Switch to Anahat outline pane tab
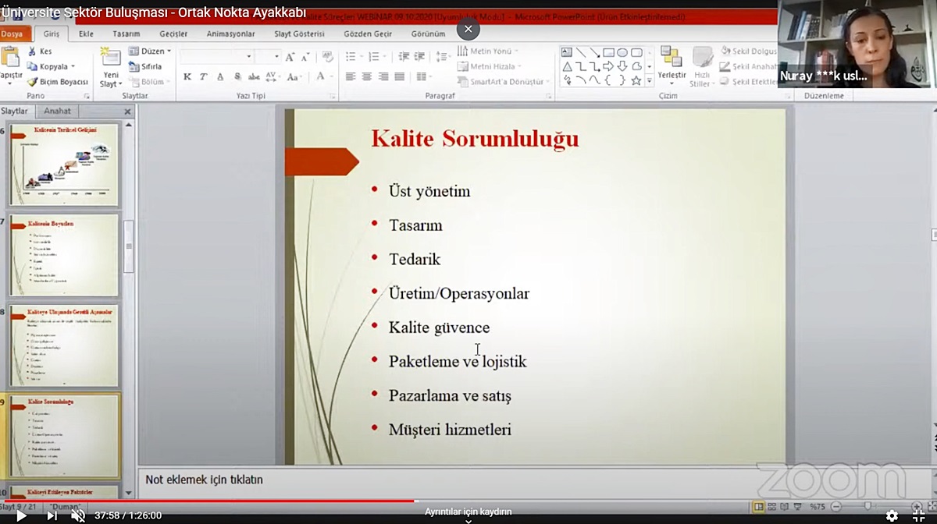Screen dimensions: 937x524 tap(57, 112)
